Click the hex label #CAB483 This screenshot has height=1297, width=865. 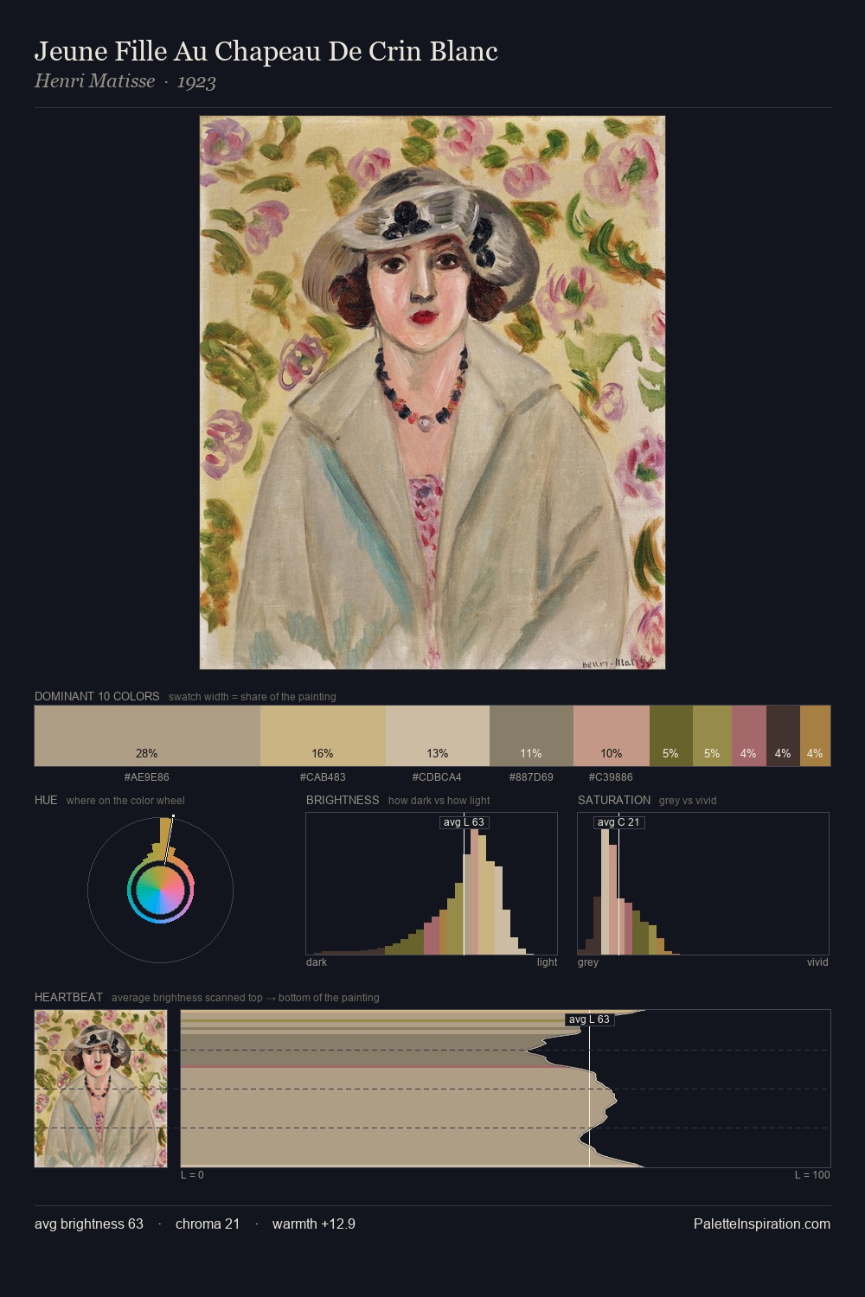(323, 777)
